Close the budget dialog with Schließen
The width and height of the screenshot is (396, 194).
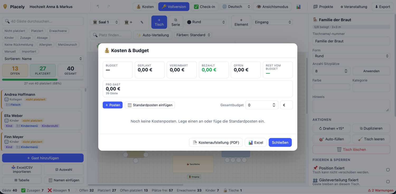pyautogui.click(x=280, y=142)
